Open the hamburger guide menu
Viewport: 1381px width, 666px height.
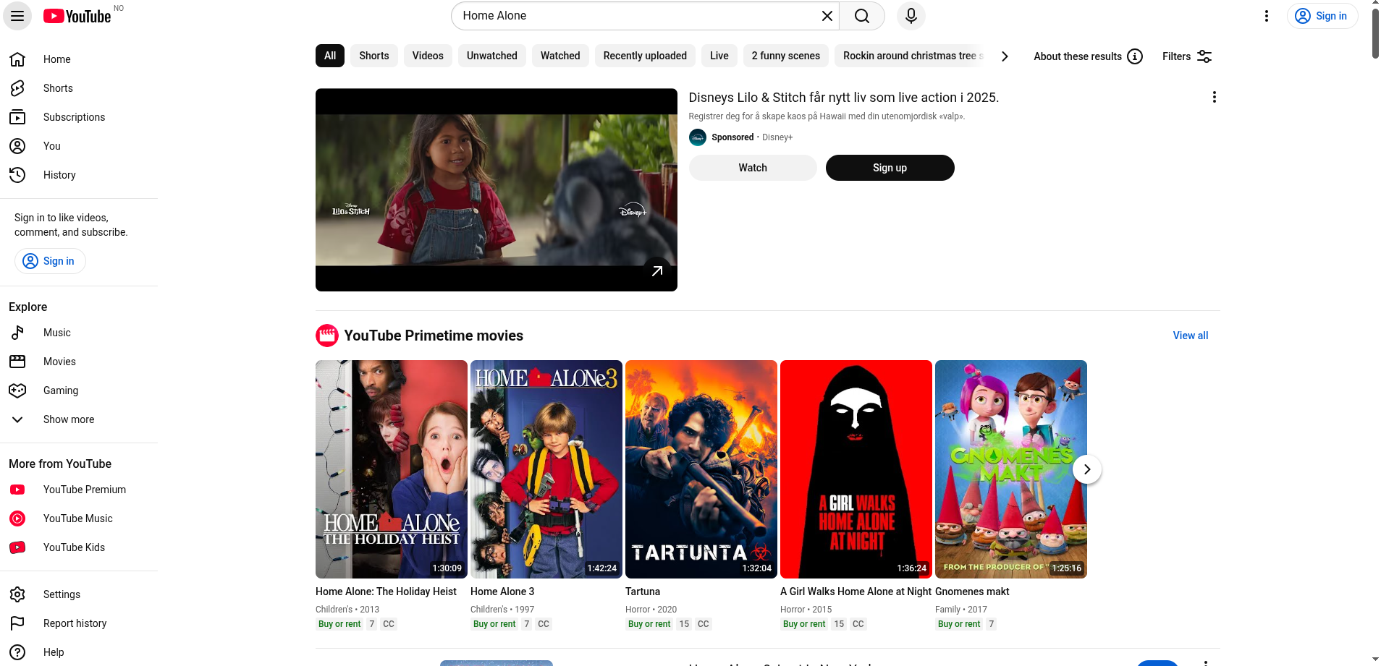(17, 16)
